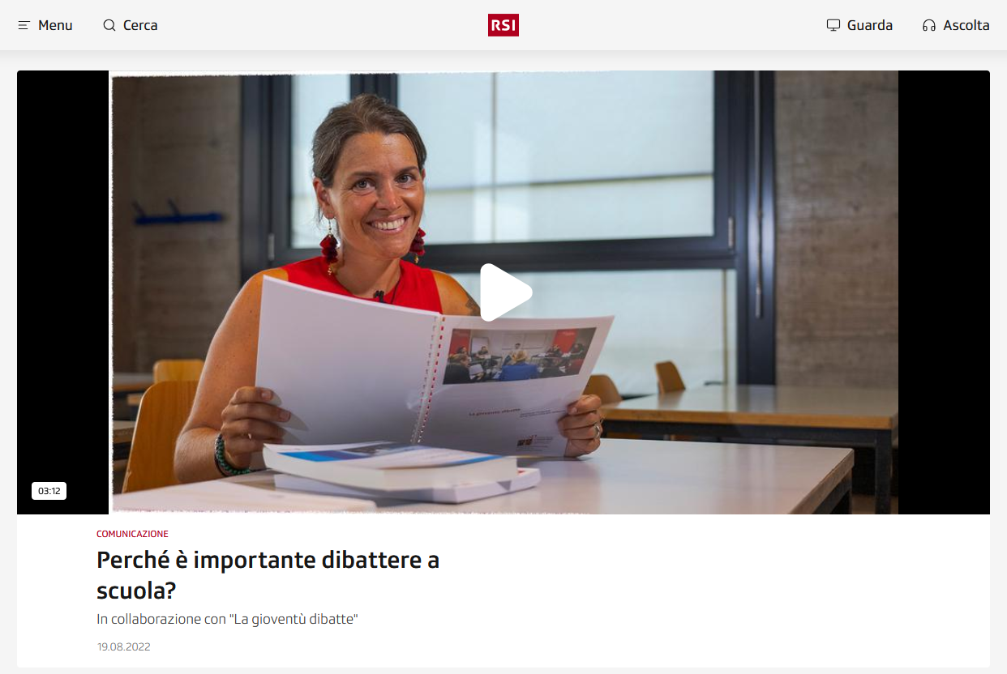Screen dimensions: 1007x674
Task: Select the Guarda text in header
Action: click(x=870, y=25)
